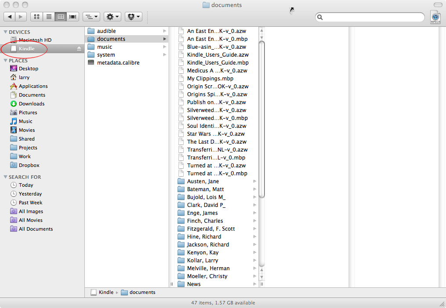
Task: Open the Action gear menu
Action: coord(112,17)
